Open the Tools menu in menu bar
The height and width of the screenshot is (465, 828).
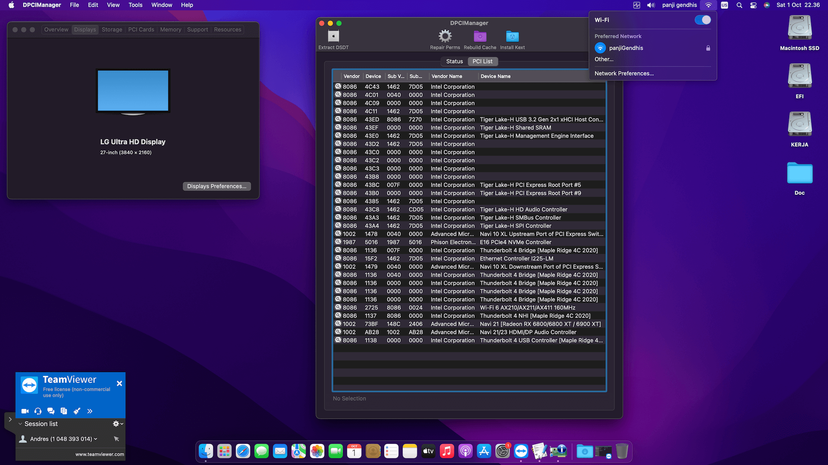tap(135, 5)
